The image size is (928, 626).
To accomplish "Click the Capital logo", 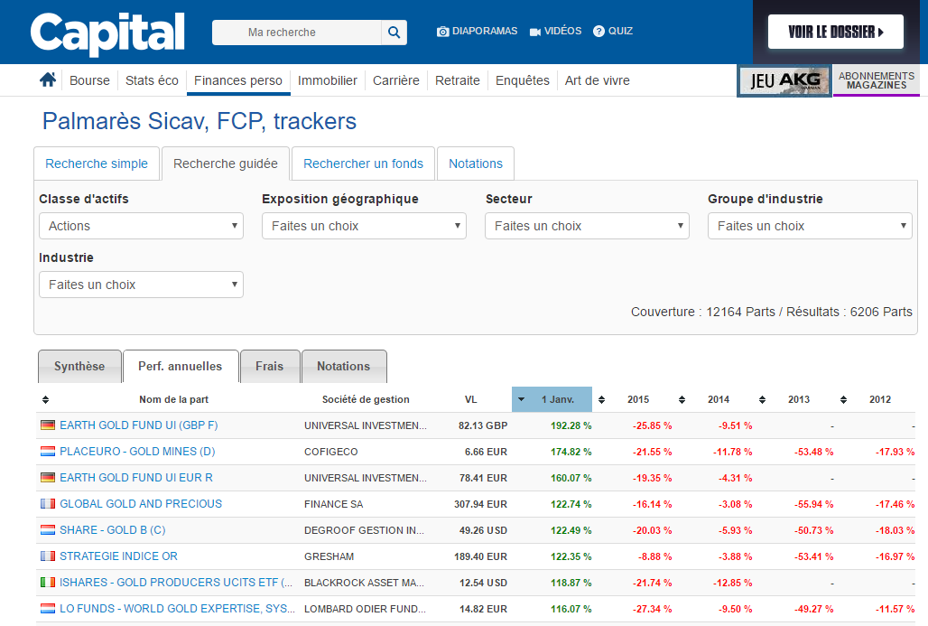I will 107,33.
